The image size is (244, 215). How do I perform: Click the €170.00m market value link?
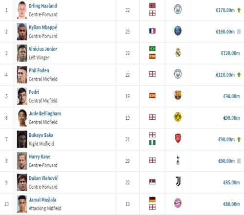tap(225, 10)
